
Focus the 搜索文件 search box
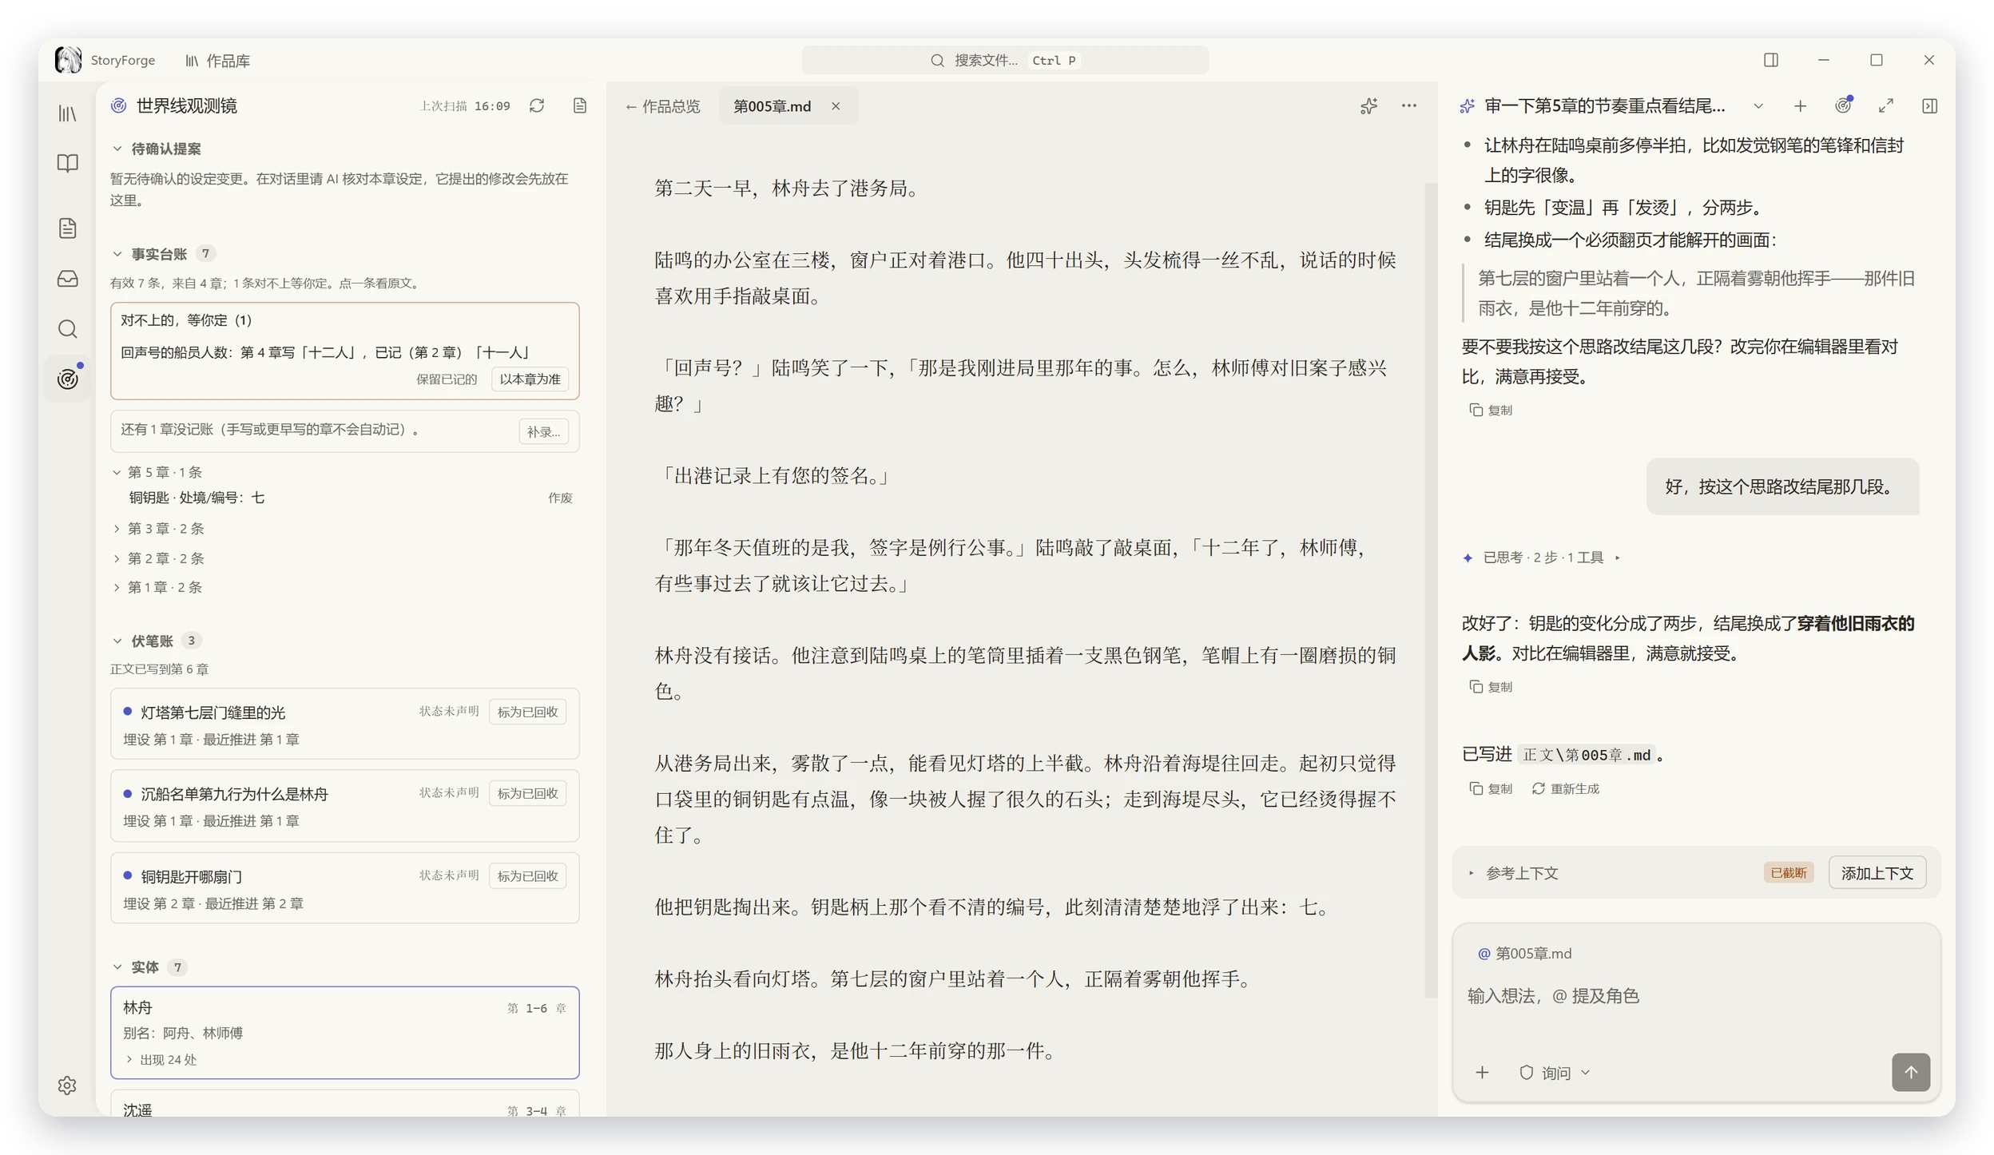pyautogui.click(x=1004, y=60)
